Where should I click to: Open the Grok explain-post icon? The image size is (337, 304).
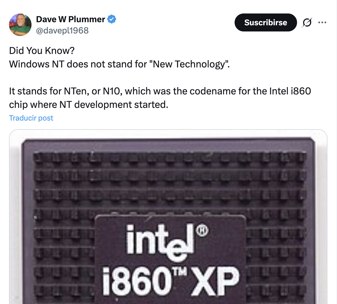[x=307, y=22]
